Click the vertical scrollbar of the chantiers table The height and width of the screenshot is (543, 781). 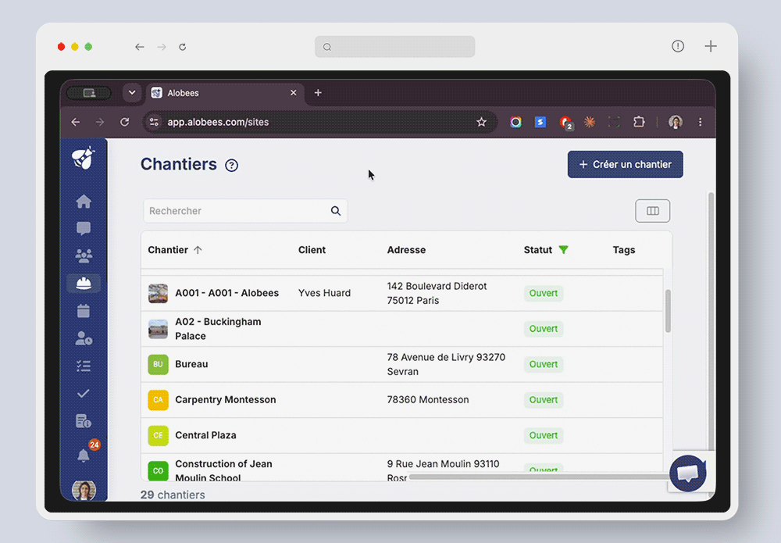(x=668, y=310)
